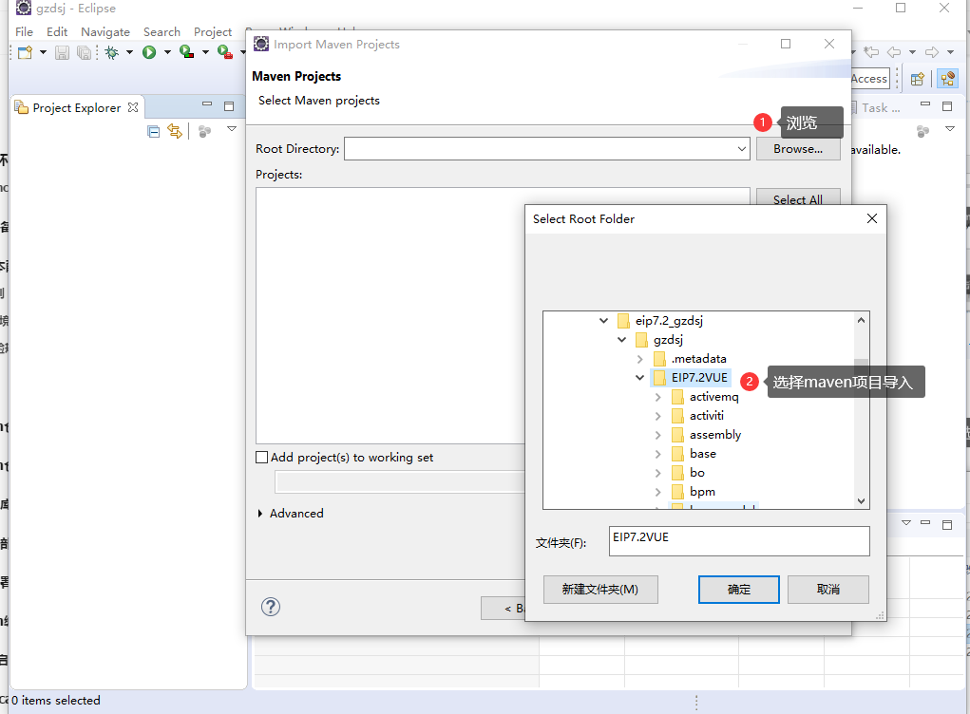Go to last edit location
This screenshot has height=714, width=970.
point(871,52)
